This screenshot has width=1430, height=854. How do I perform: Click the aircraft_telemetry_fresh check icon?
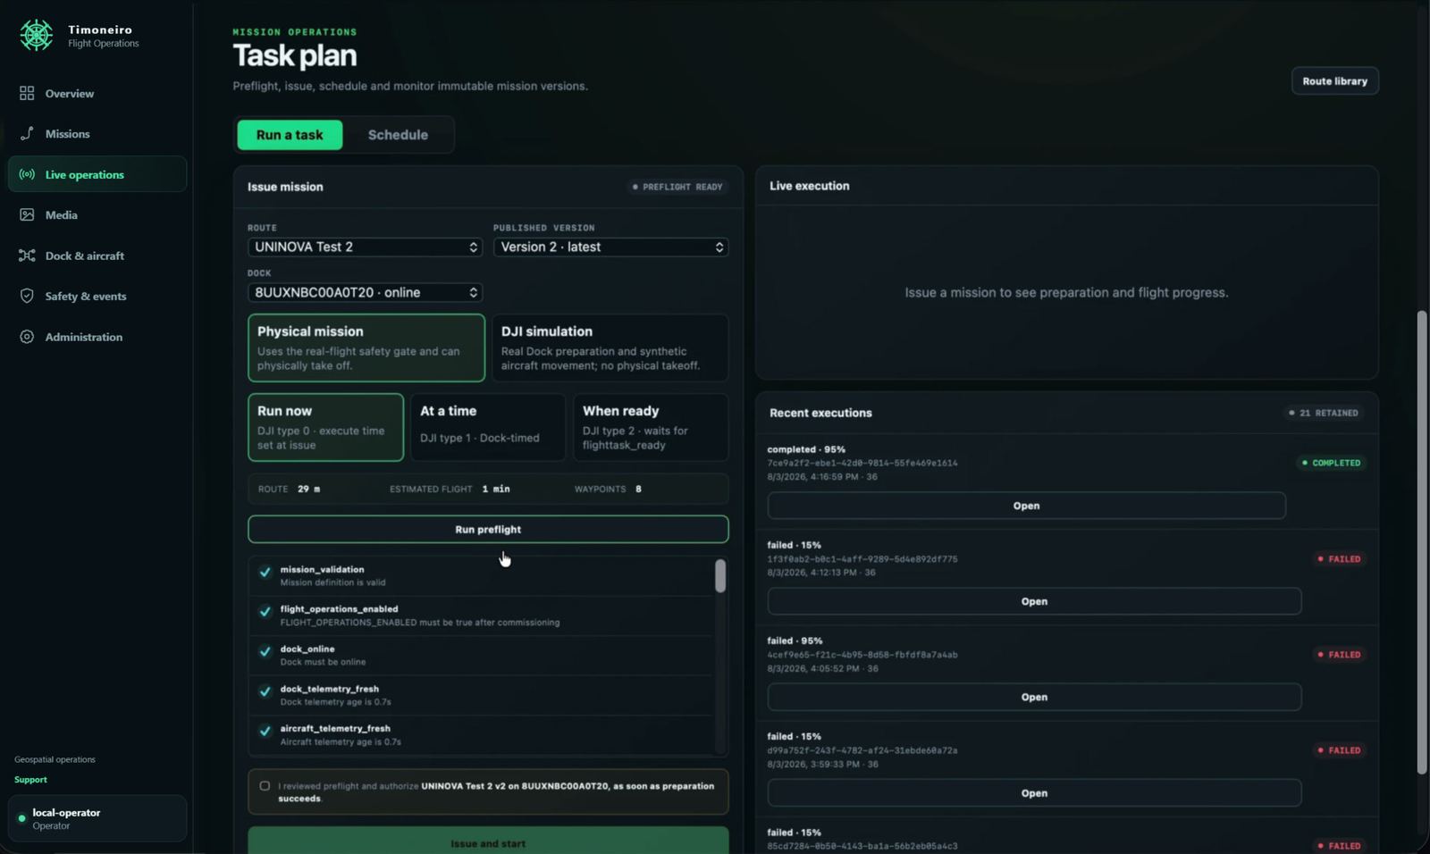[265, 731]
